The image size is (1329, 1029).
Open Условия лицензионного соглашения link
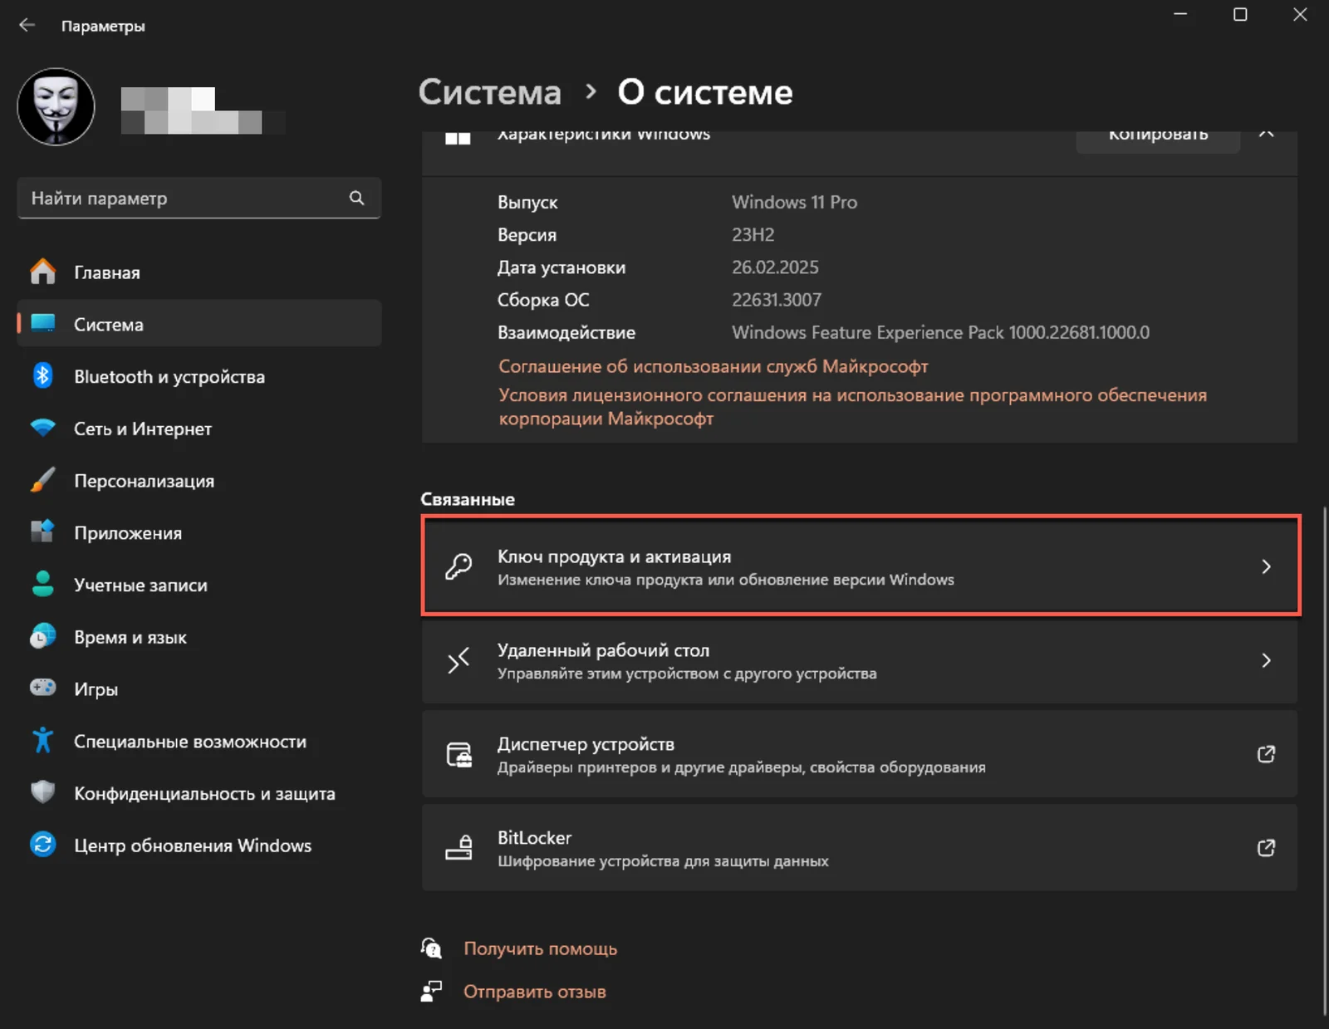tap(852, 406)
